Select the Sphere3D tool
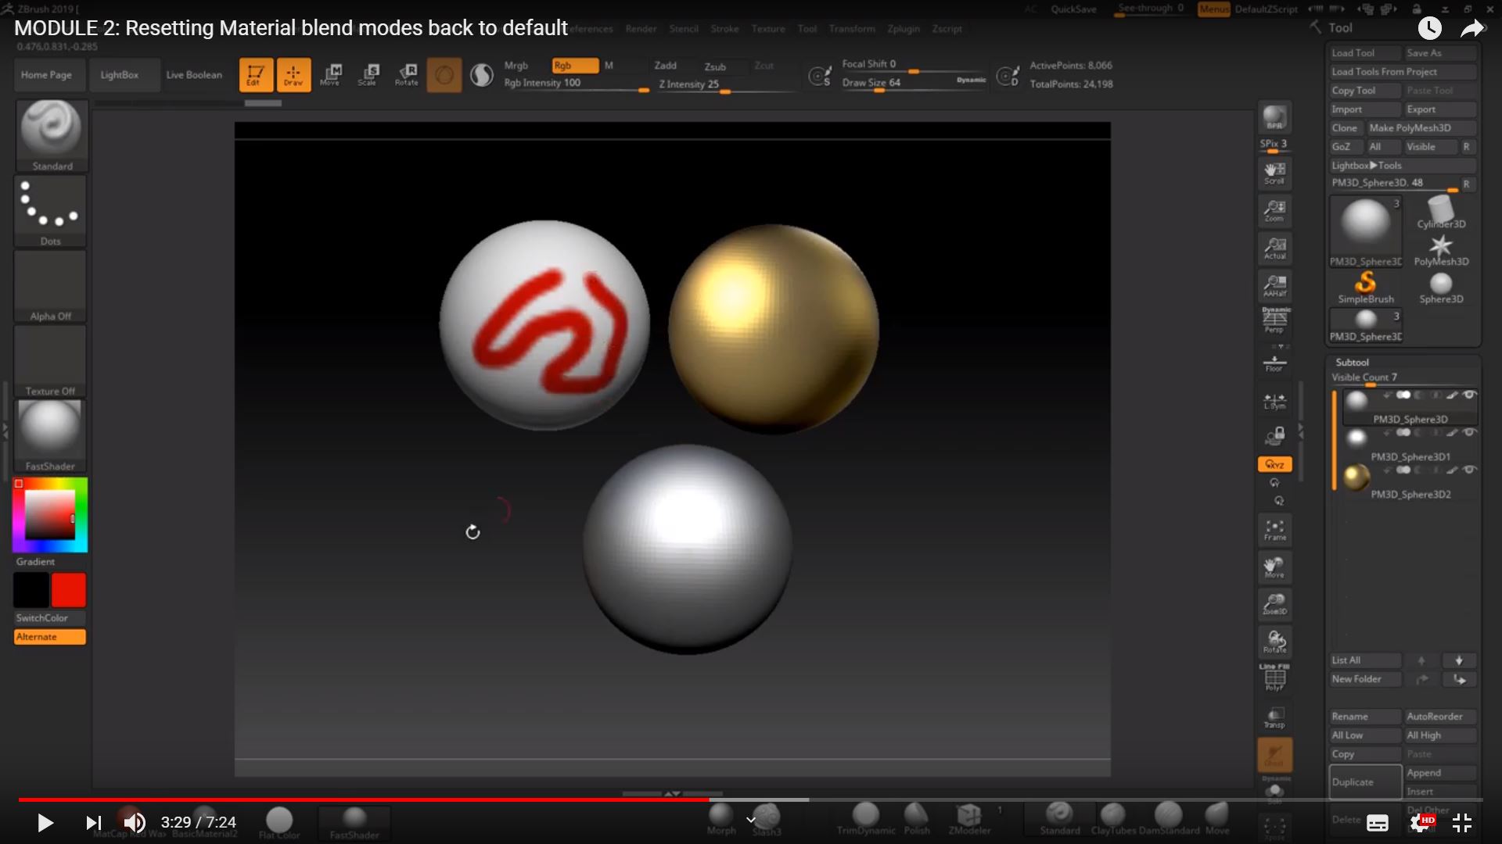The width and height of the screenshot is (1502, 844). point(1441,288)
